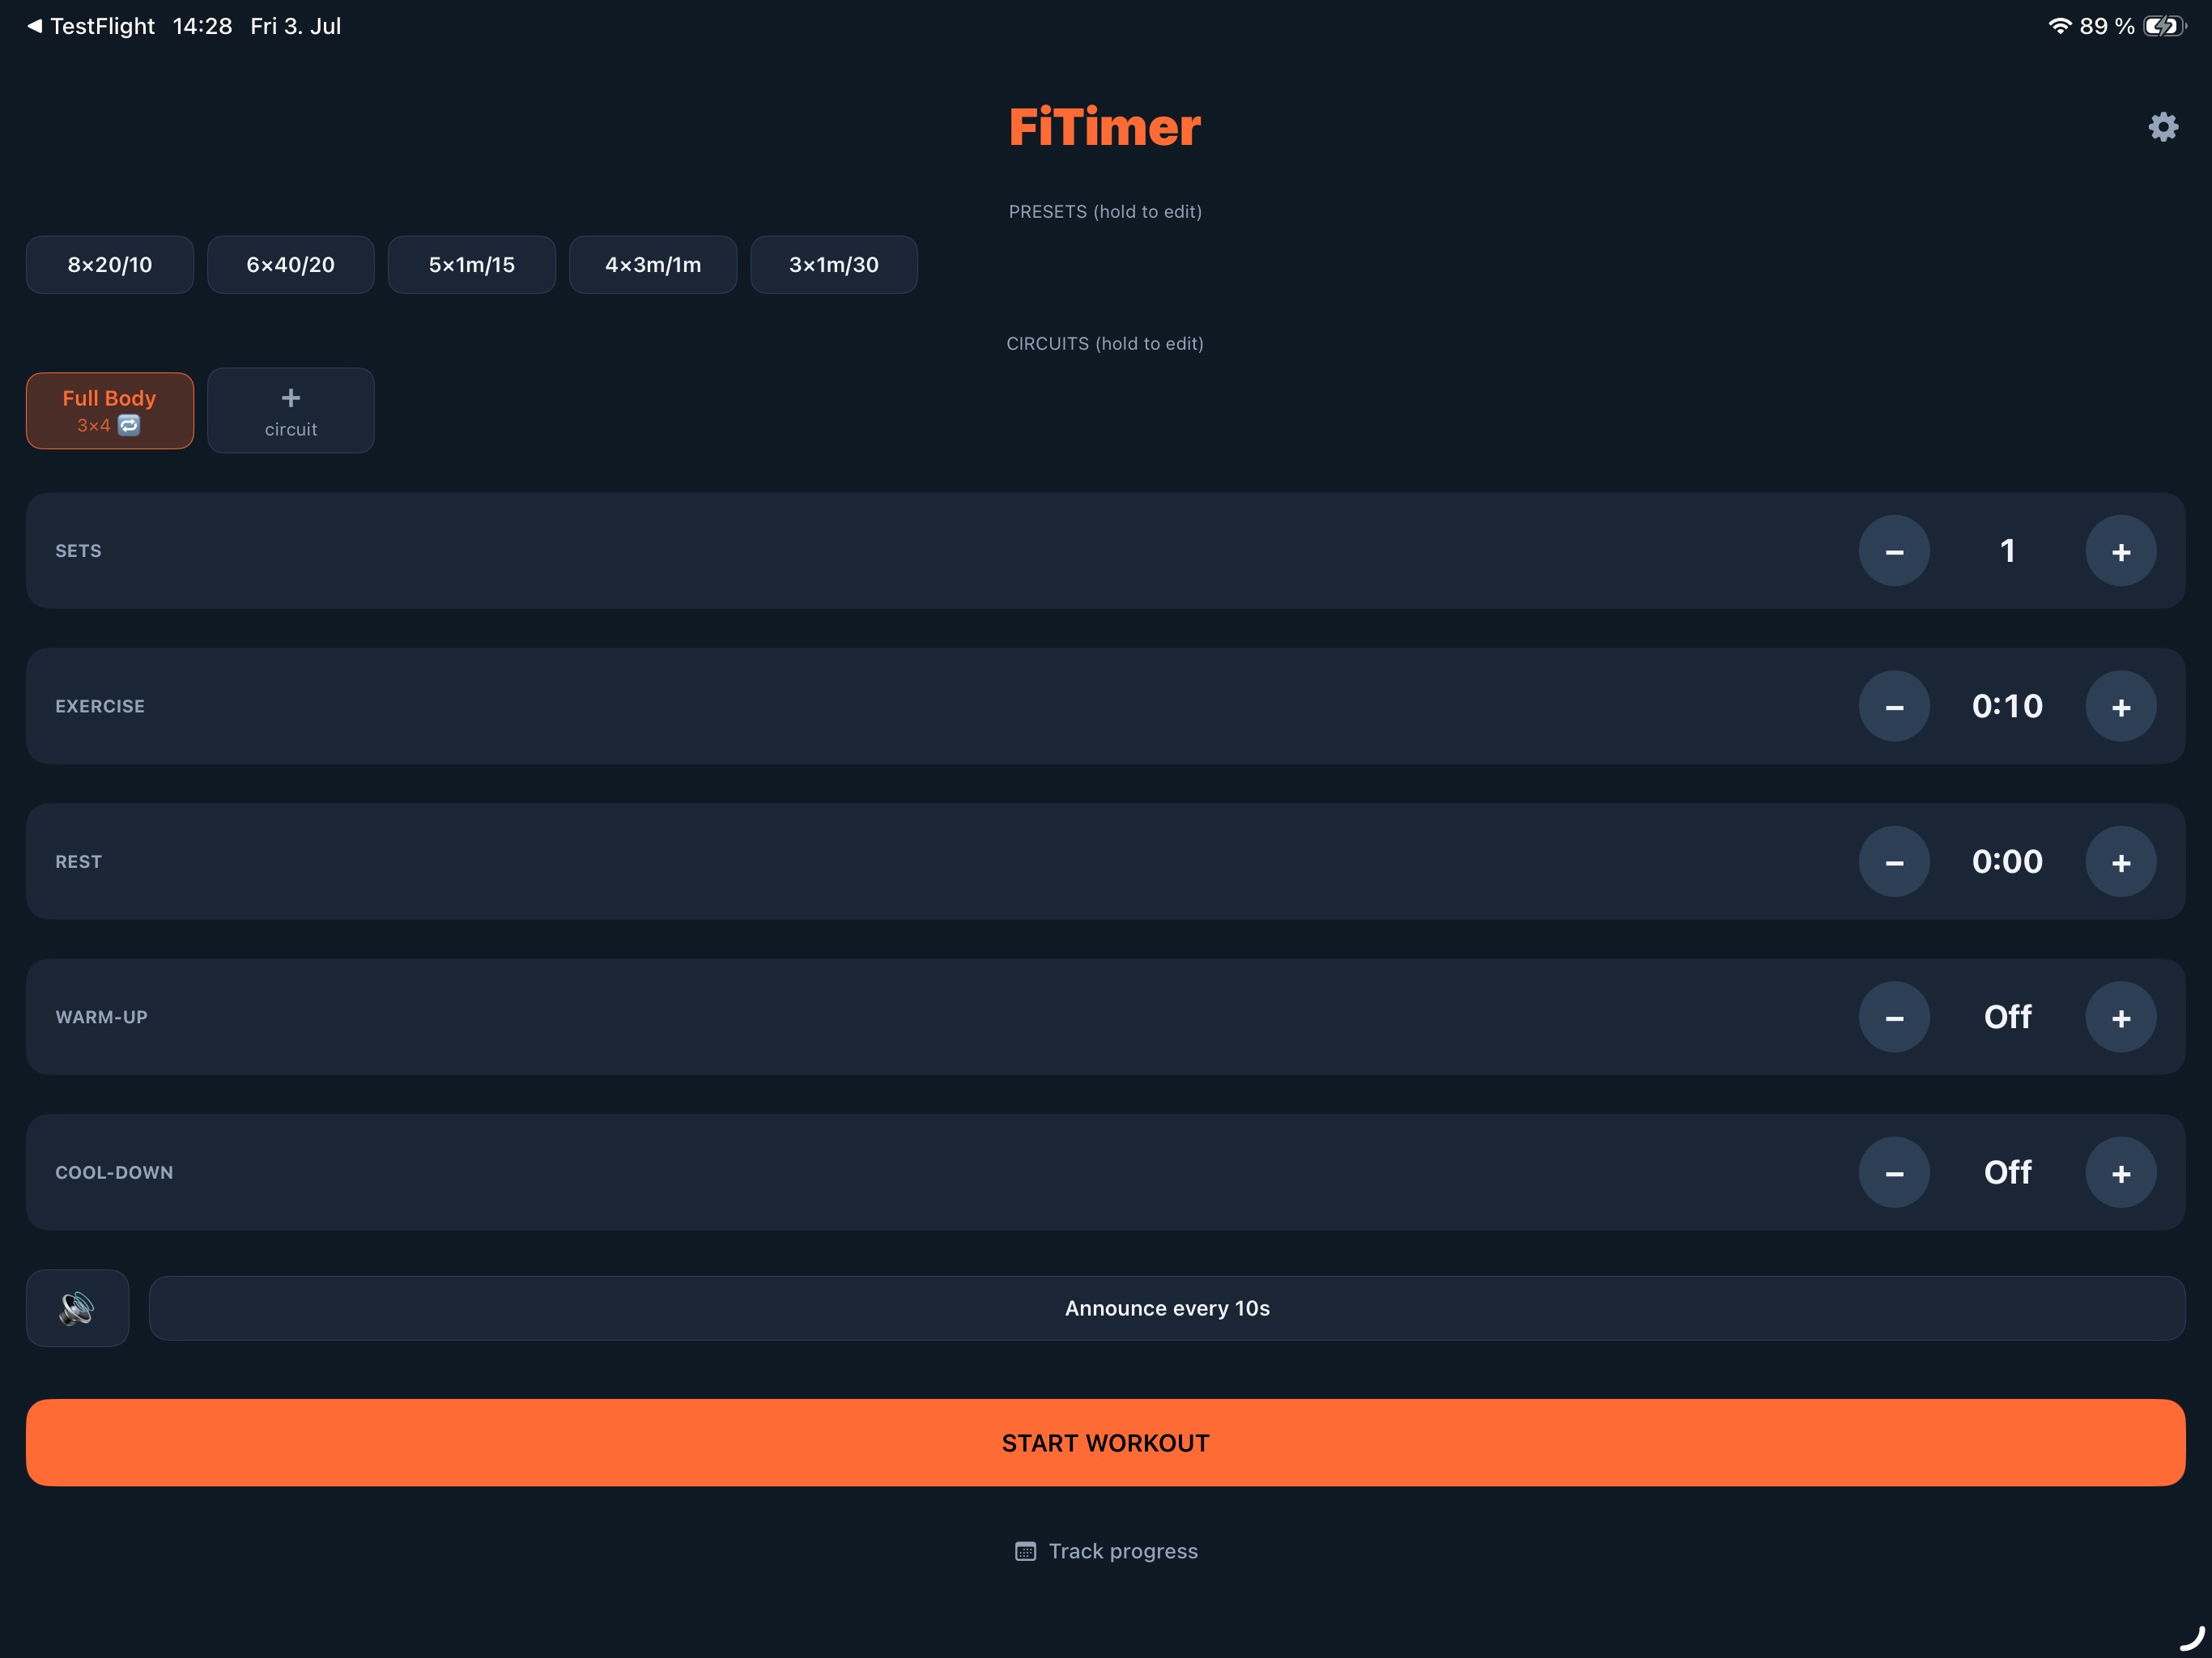Viewport: 2212px width, 1658px height.
Task: Go back to TestFlight from the status bar
Action: 91,26
